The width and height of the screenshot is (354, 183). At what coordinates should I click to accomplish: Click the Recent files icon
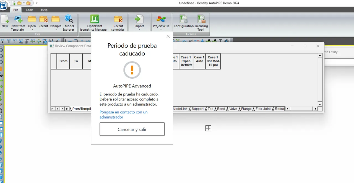43,19
